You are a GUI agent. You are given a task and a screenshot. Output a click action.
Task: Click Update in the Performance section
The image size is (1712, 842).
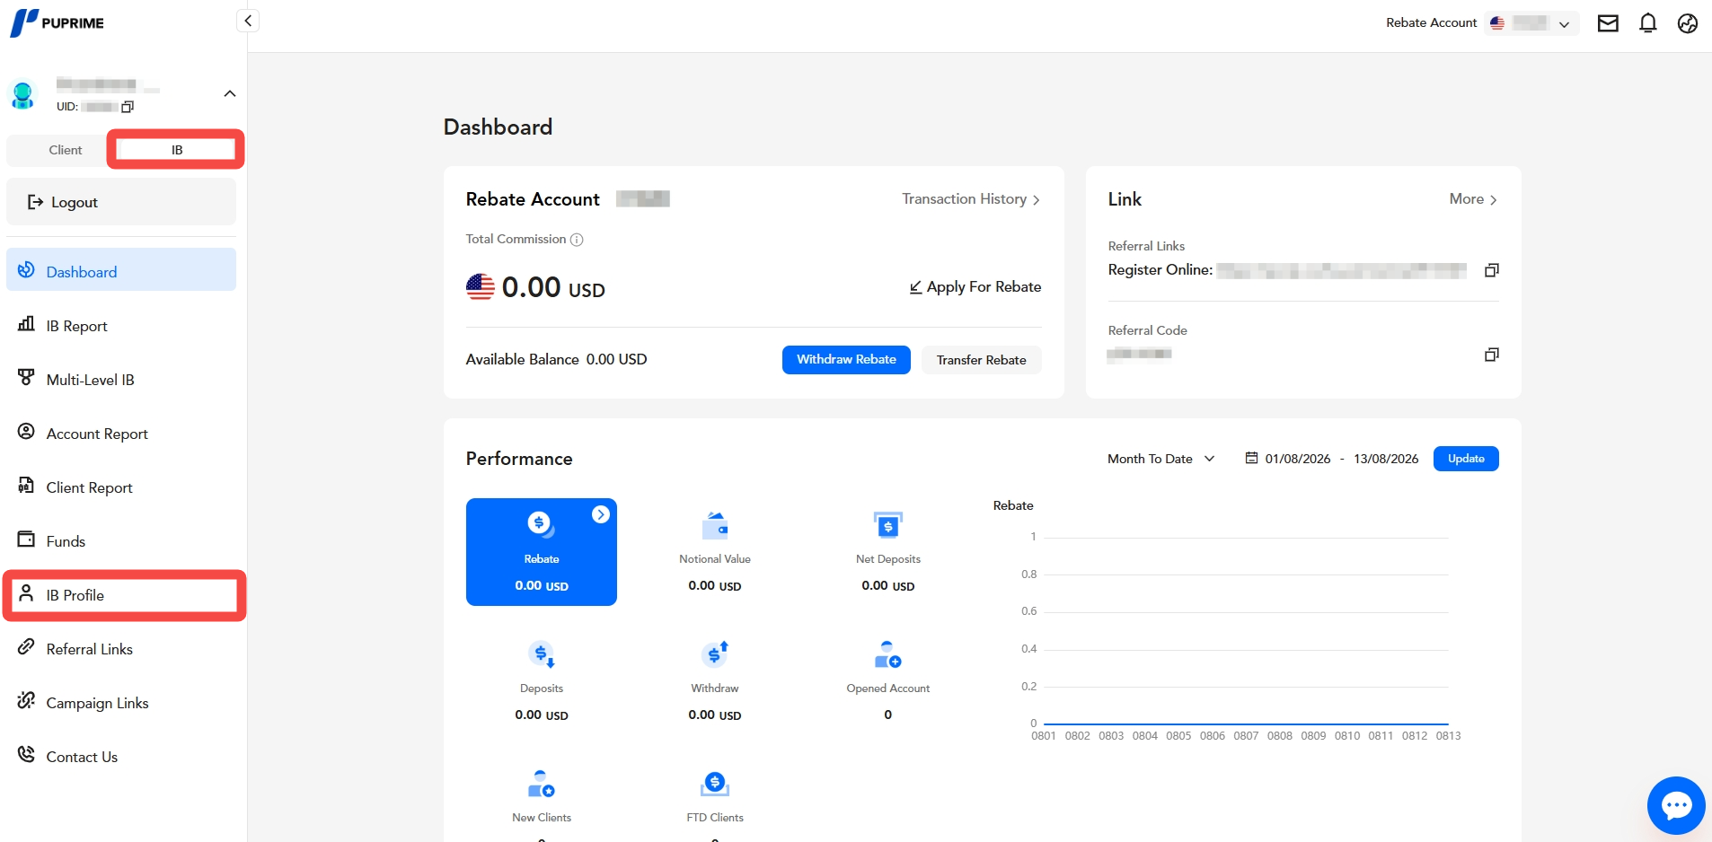click(1466, 459)
